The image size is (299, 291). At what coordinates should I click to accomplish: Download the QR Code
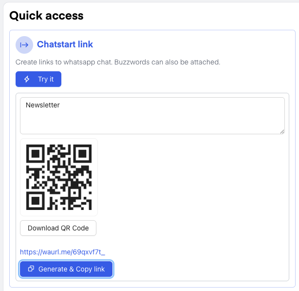click(x=58, y=228)
